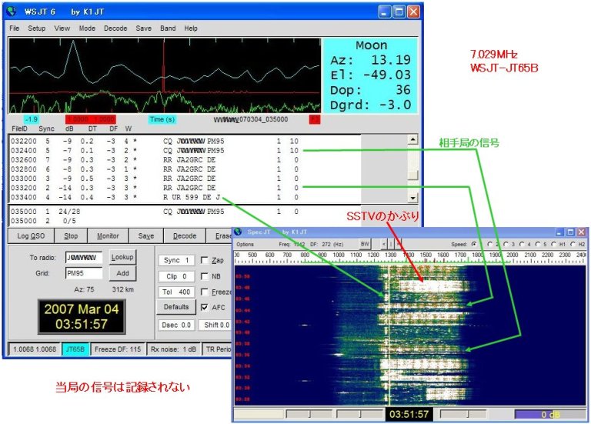Click up arrow of the decode list scrollbar

click(x=413, y=140)
